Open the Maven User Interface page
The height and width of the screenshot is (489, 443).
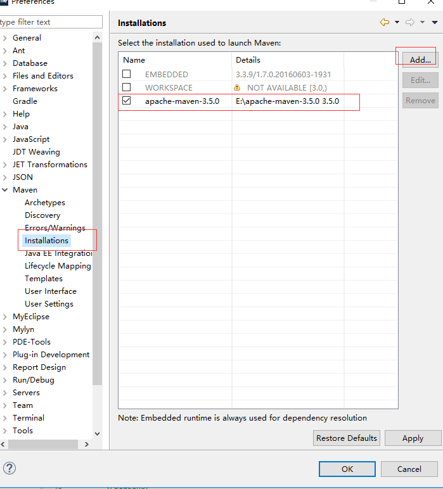(x=51, y=291)
